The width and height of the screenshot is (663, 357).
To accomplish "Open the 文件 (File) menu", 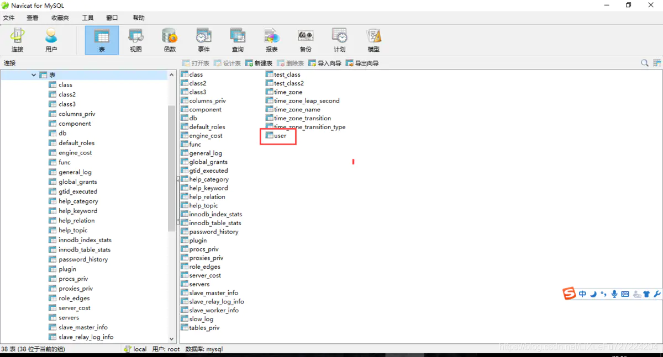I will (x=9, y=18).
